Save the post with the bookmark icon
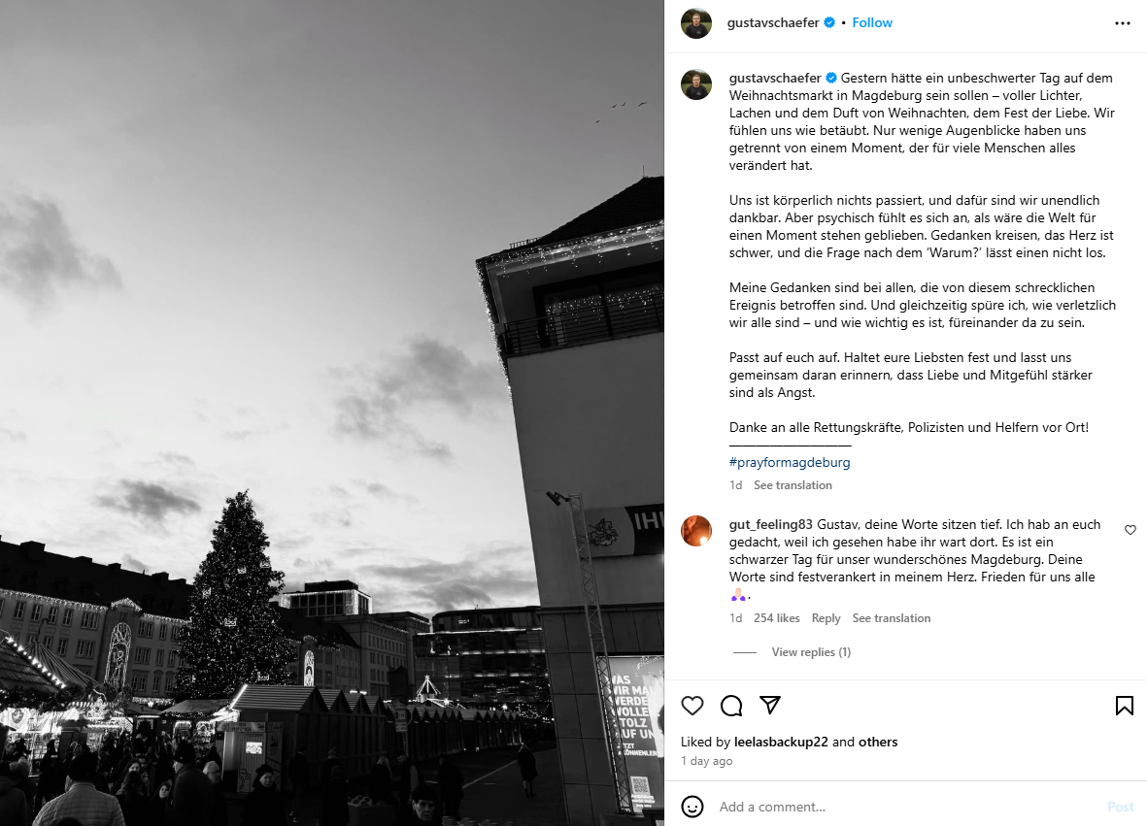The width and height of the screenshot is (1147, 826). coord(1125,706)
